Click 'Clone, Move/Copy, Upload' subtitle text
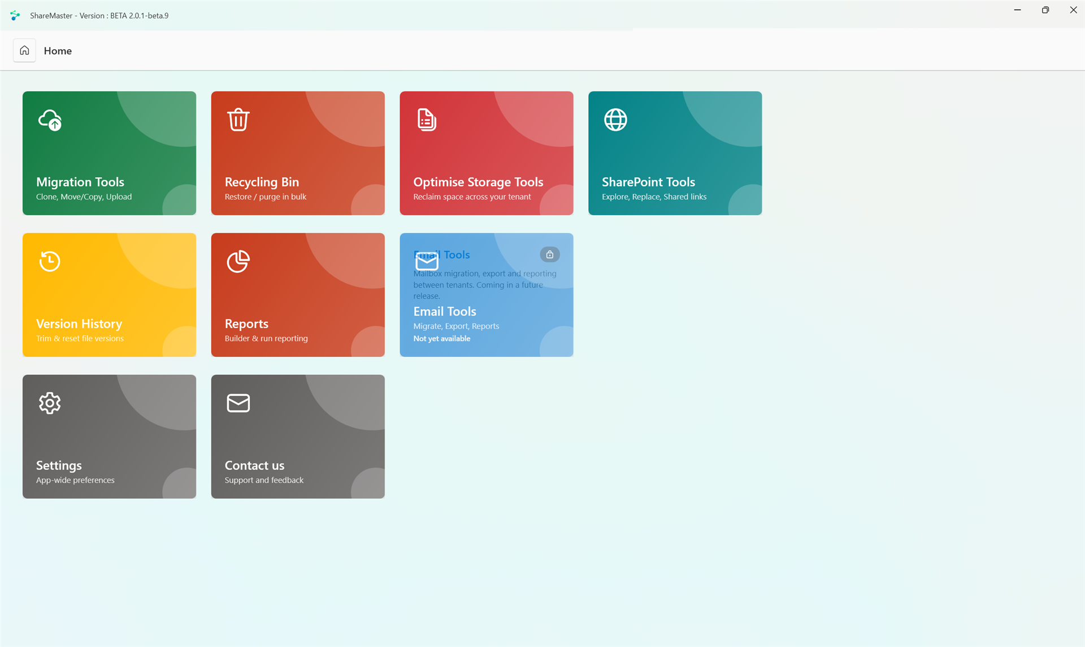 [x=84, y=196]
